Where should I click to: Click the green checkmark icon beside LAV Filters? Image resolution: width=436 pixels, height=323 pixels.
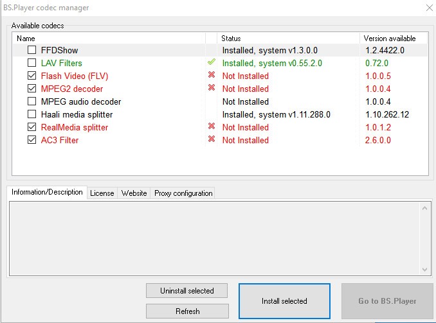(212, 62)
